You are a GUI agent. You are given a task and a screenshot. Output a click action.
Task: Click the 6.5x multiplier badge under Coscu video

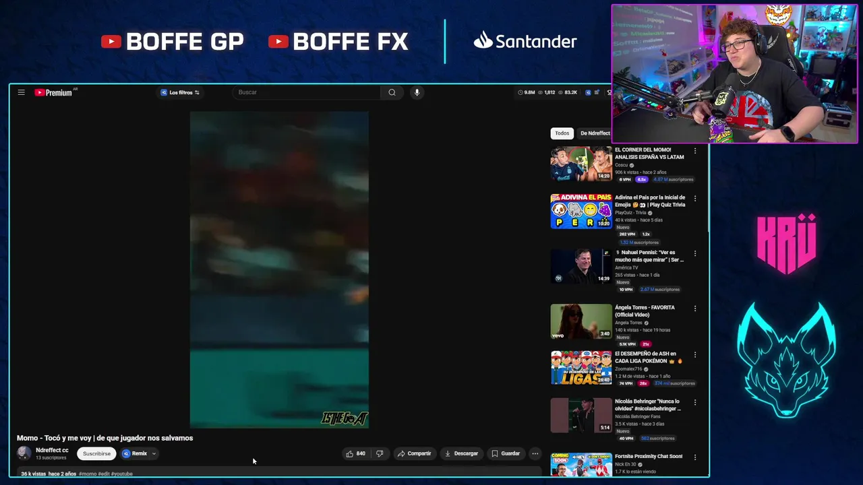(641, 179)
